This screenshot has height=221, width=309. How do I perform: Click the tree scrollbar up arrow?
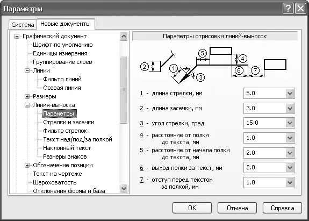point(124,36)
